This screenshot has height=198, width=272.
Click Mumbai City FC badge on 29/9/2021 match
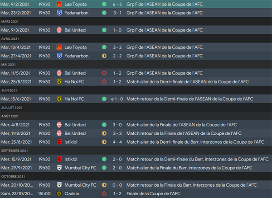click(59, 168)
